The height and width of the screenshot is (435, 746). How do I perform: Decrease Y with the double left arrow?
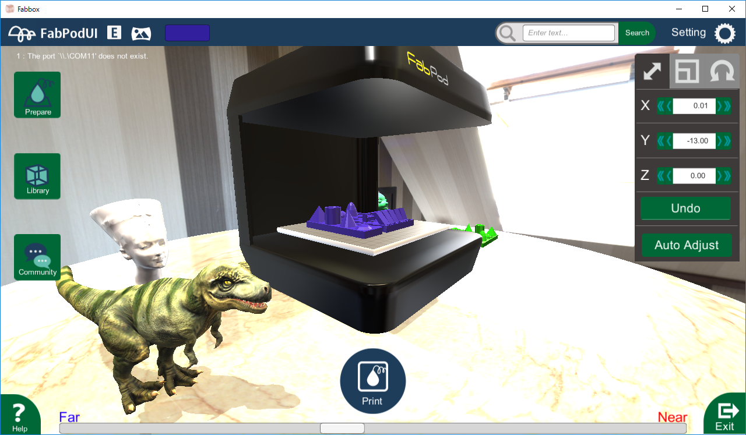point(661,141)
